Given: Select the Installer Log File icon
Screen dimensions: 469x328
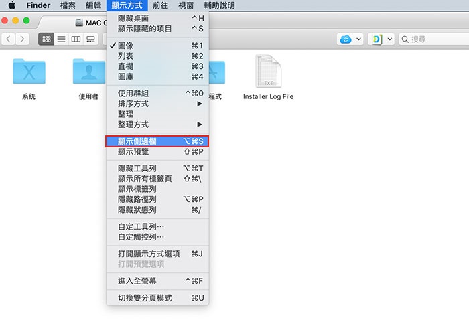Looking at the screenshot, I should (x=268, y=72).
